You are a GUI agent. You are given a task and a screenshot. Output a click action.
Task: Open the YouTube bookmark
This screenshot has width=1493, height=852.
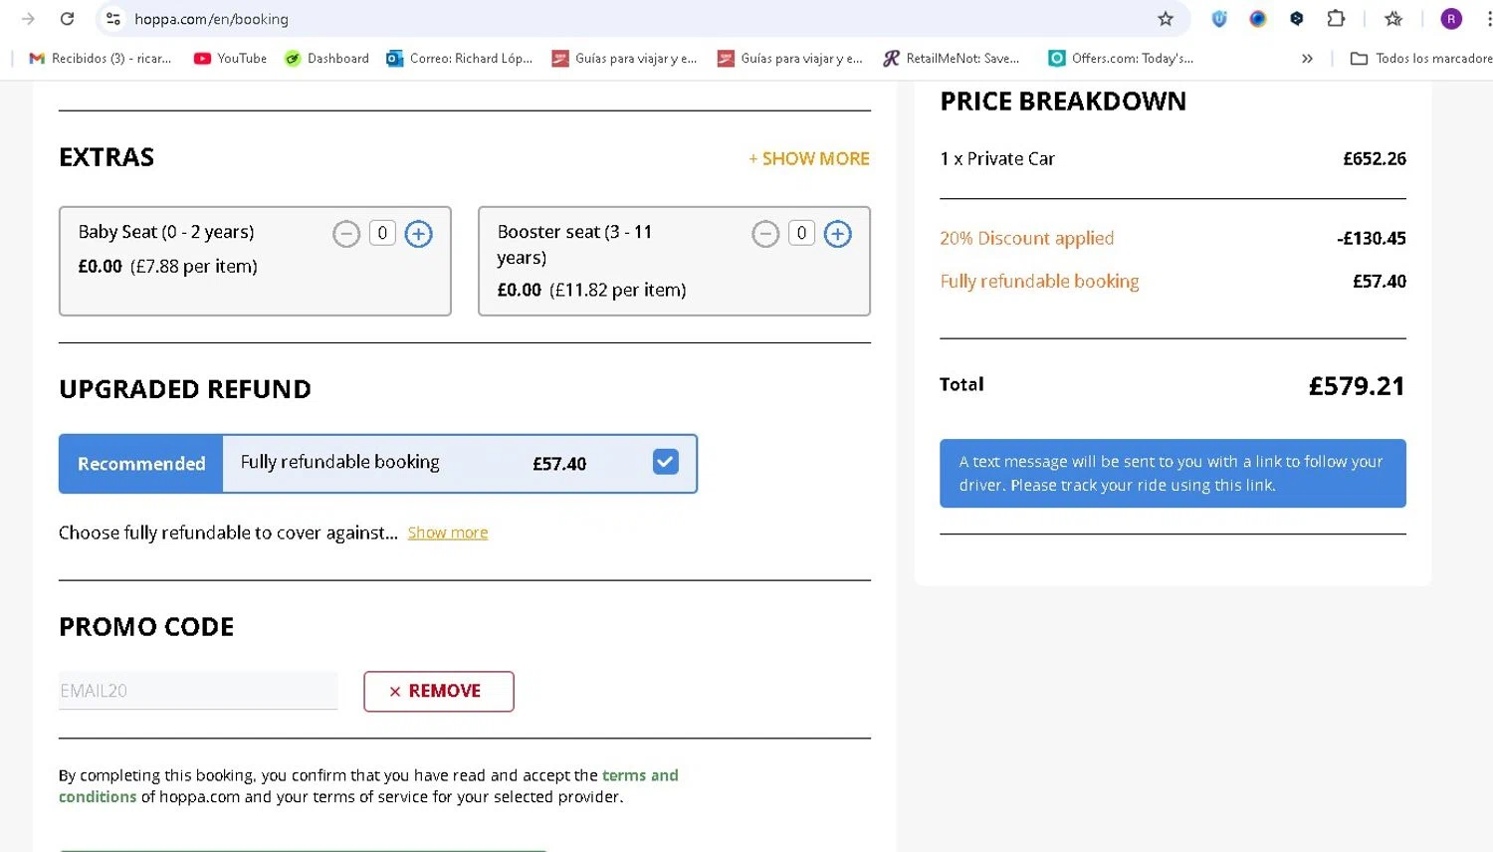[230, 59]
